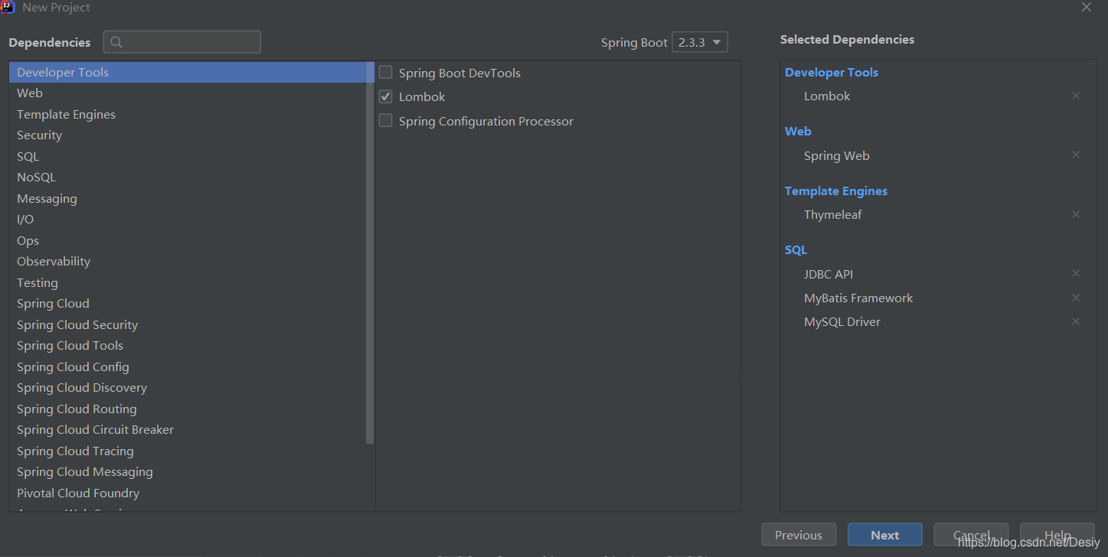1108x557 pixels.
Task: Focus the dependencies search field
Action: click(182, 42)
